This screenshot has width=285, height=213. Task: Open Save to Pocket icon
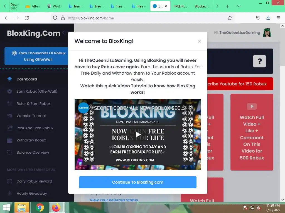[258, 18]
